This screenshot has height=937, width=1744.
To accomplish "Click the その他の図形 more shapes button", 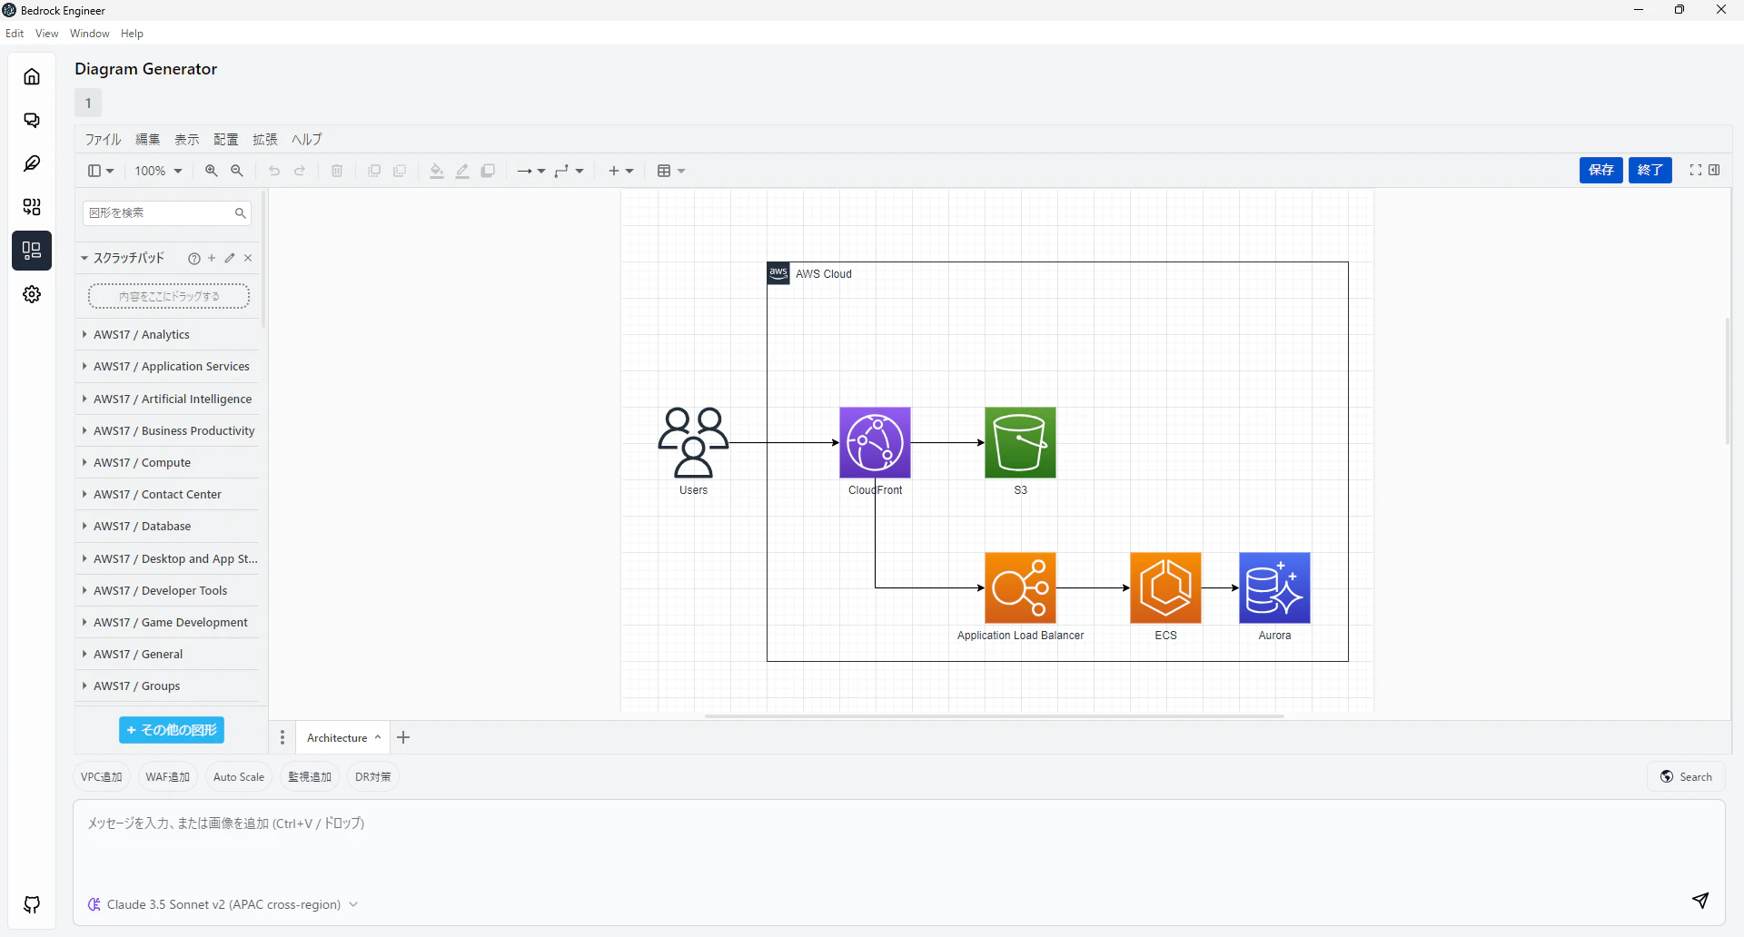I will [x=172, y=730].
